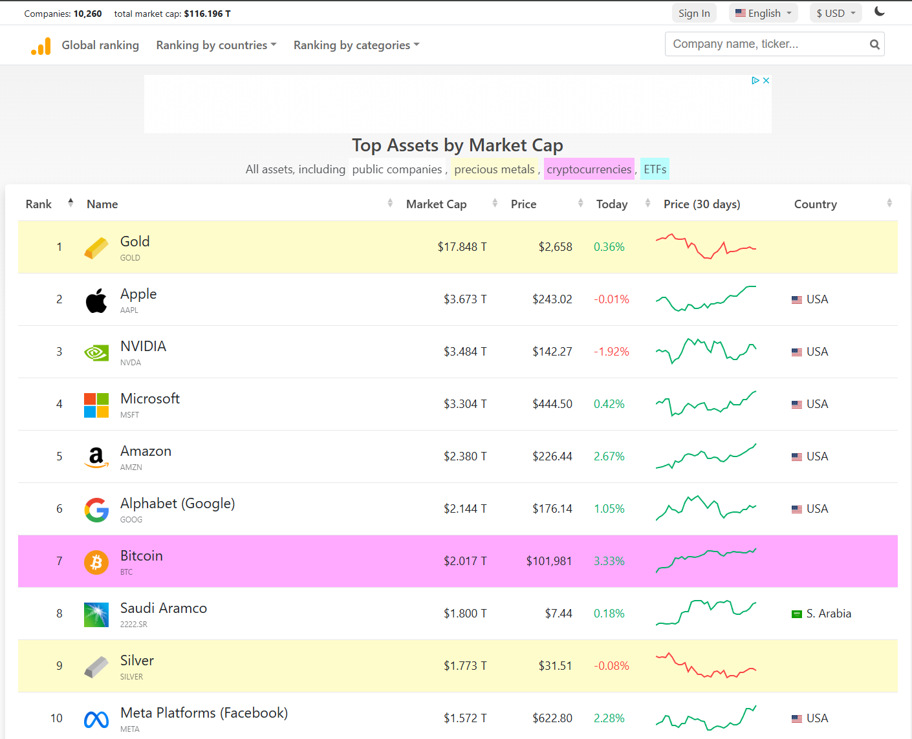This screenshot has height=739, width=912.
Task: Click Apple's price $243.02
Action: coord(552,299)
